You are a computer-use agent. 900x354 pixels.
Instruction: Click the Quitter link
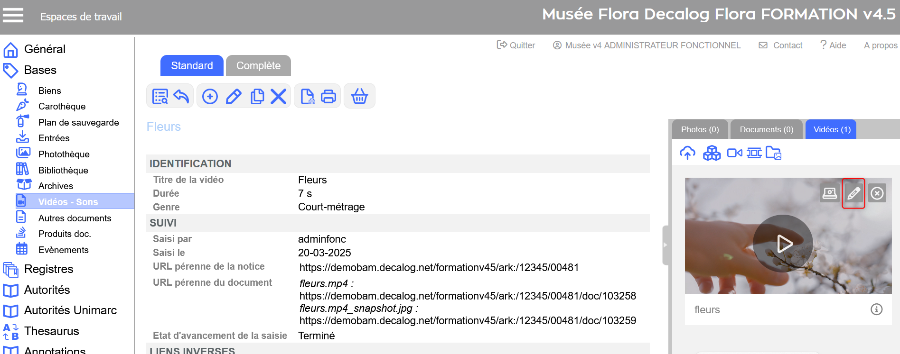[516, 45]
